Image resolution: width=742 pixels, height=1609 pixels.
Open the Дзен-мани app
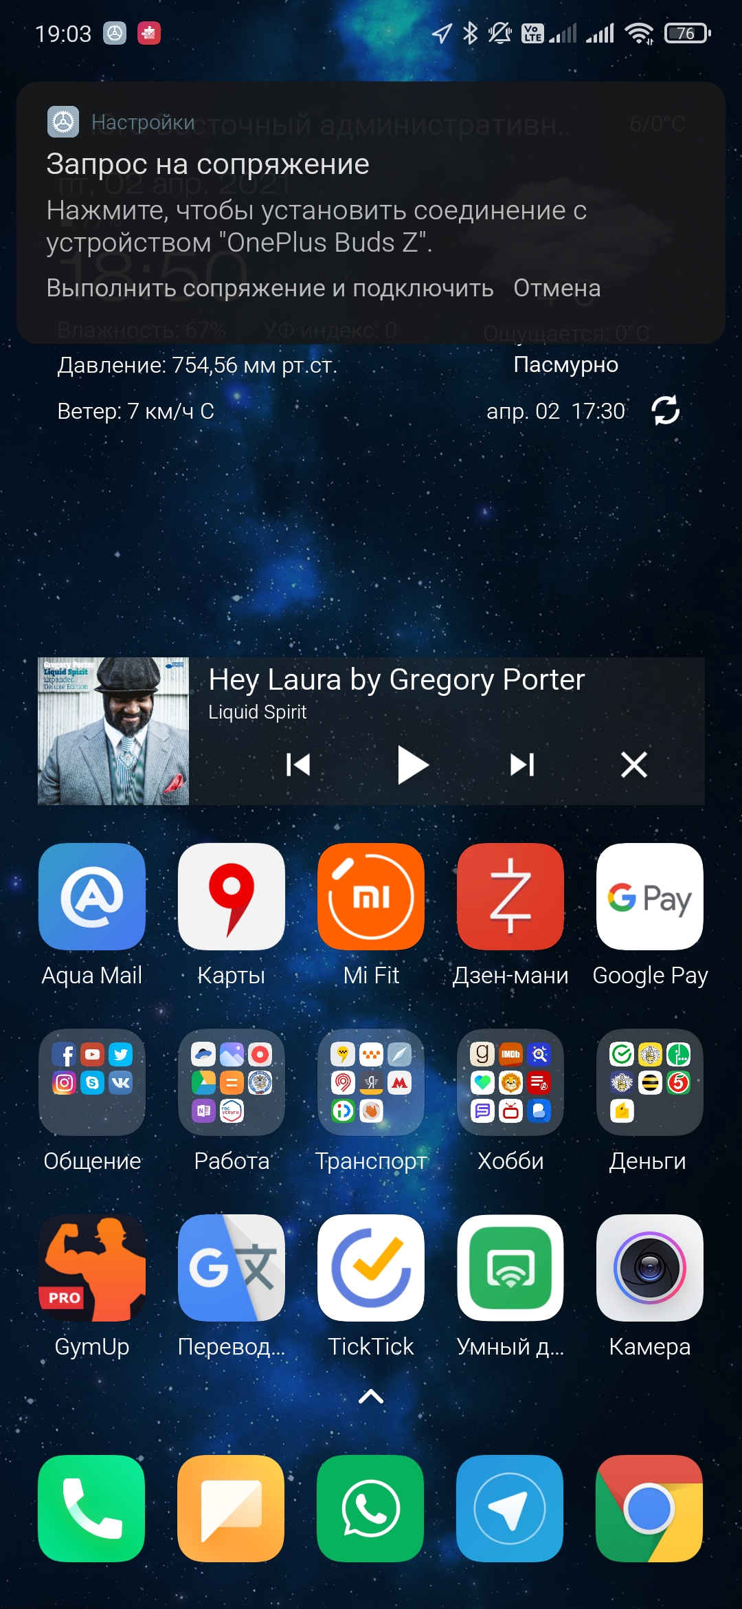point(510,897)
